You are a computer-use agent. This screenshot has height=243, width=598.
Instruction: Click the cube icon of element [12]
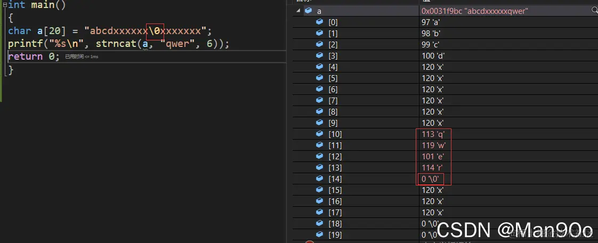pos(320,157)
